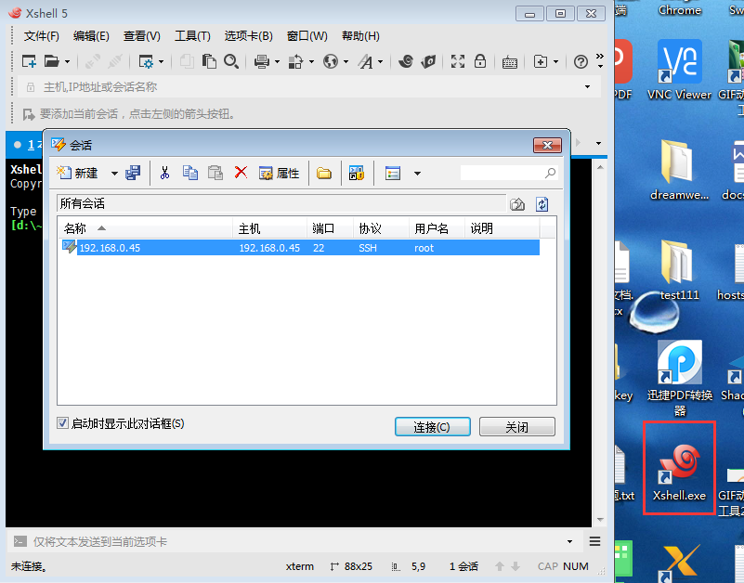Sort by 名称 column header
This screenshot has height=583, width=744.
click(x=145, y=228)
